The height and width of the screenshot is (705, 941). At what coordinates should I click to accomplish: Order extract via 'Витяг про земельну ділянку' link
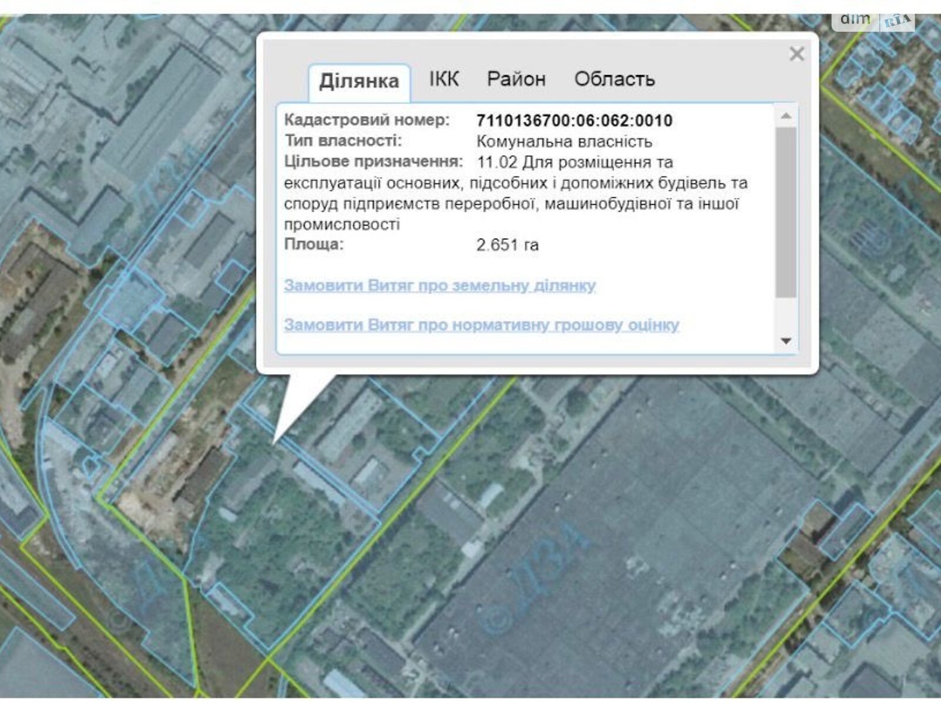(x=439, y=286)
